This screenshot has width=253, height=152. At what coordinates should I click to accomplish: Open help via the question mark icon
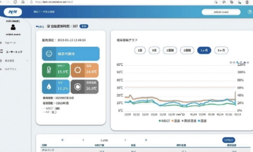coord(249,12)
